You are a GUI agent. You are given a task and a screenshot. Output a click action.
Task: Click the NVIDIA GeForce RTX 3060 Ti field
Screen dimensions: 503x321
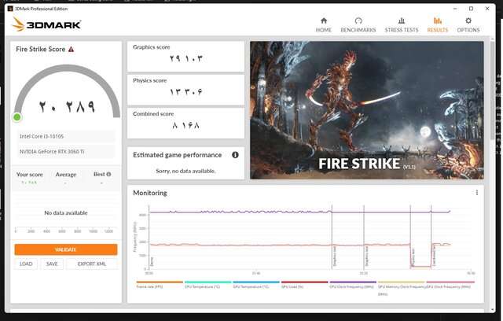point(66,152)
